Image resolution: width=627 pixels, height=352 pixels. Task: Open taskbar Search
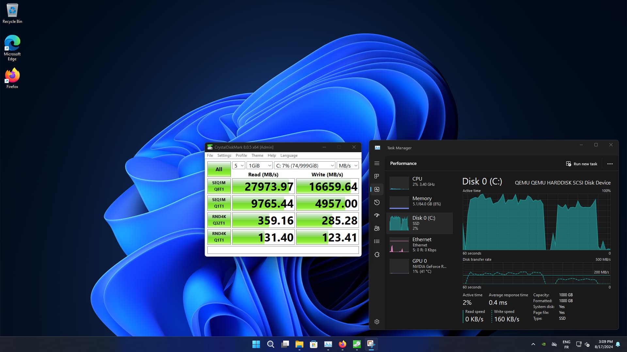click(271, 344)
